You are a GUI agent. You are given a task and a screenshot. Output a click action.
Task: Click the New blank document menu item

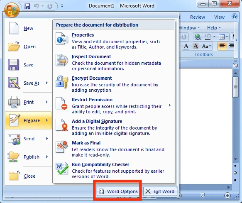click(28, 28)
